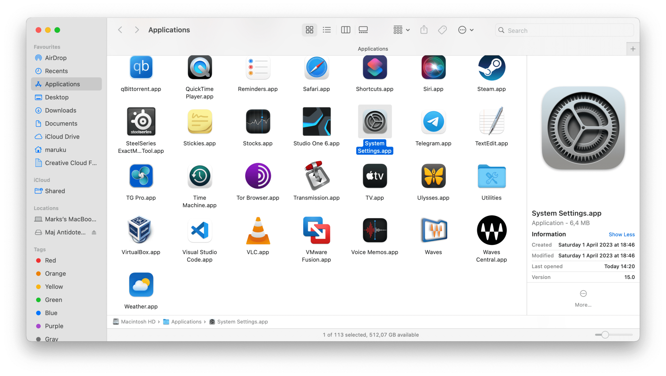
Task: Click the Edit Tags toolbar button
Action: tap(442, 30)
